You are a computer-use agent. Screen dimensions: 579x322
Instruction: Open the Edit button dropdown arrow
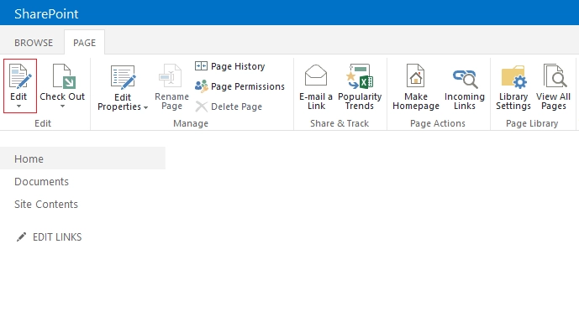(18, 106)
